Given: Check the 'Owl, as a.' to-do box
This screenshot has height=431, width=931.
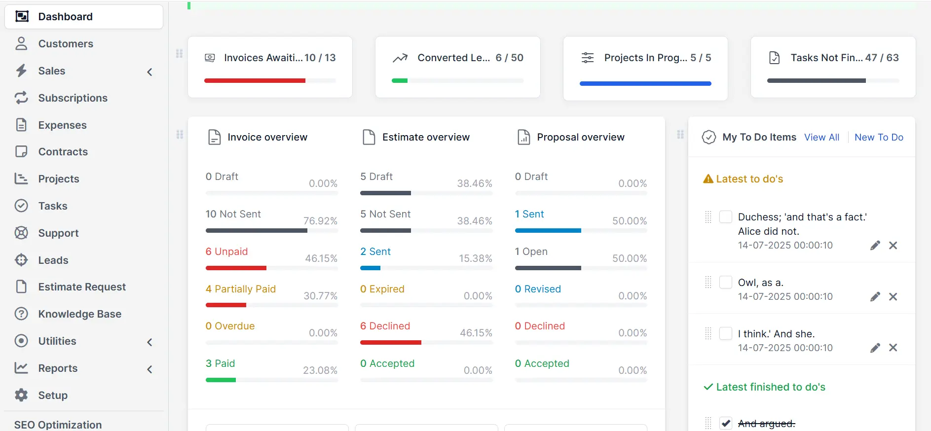Looking at the screenshot, I should click(726, 282).
